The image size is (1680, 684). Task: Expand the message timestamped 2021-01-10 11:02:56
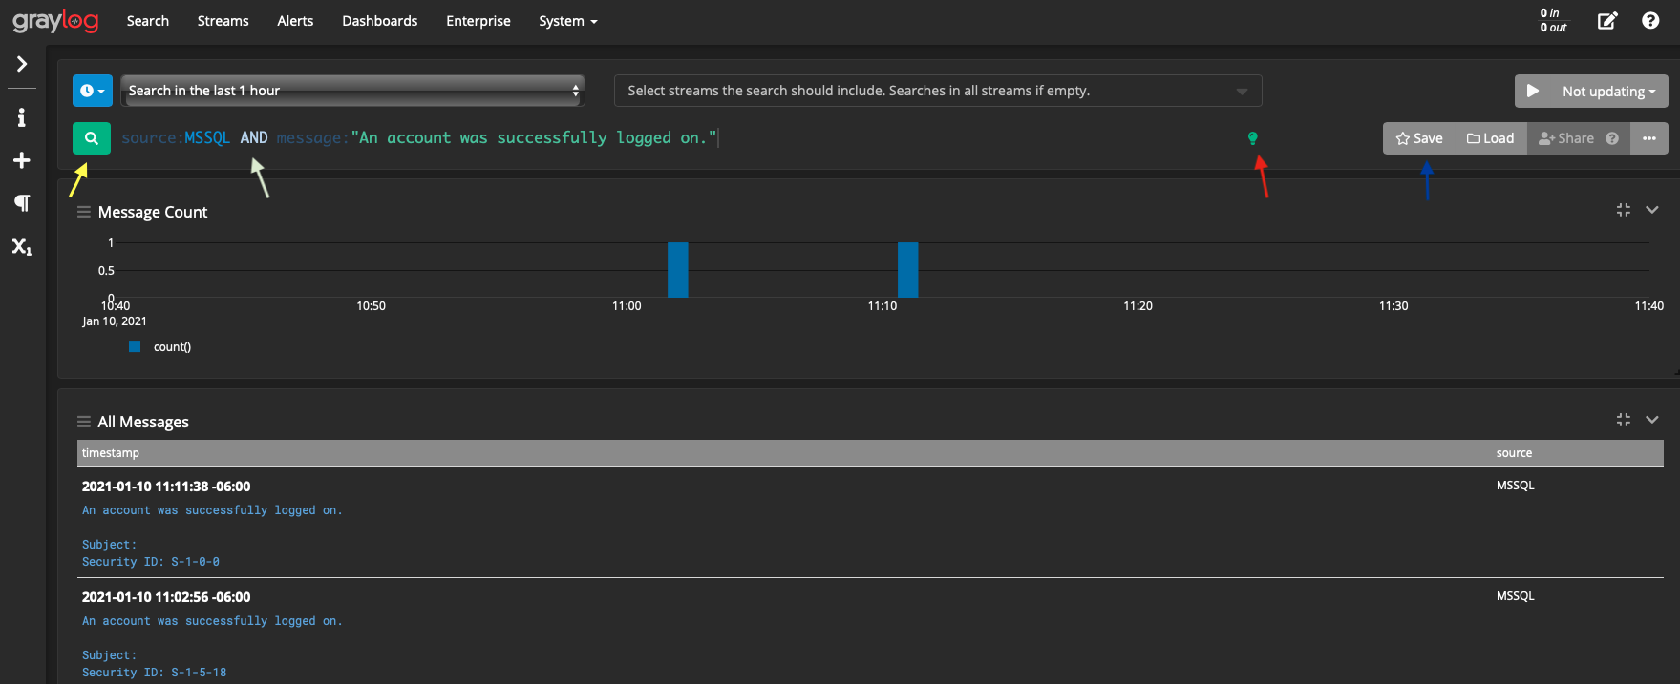pyautogui.click(x=166, y=597)
